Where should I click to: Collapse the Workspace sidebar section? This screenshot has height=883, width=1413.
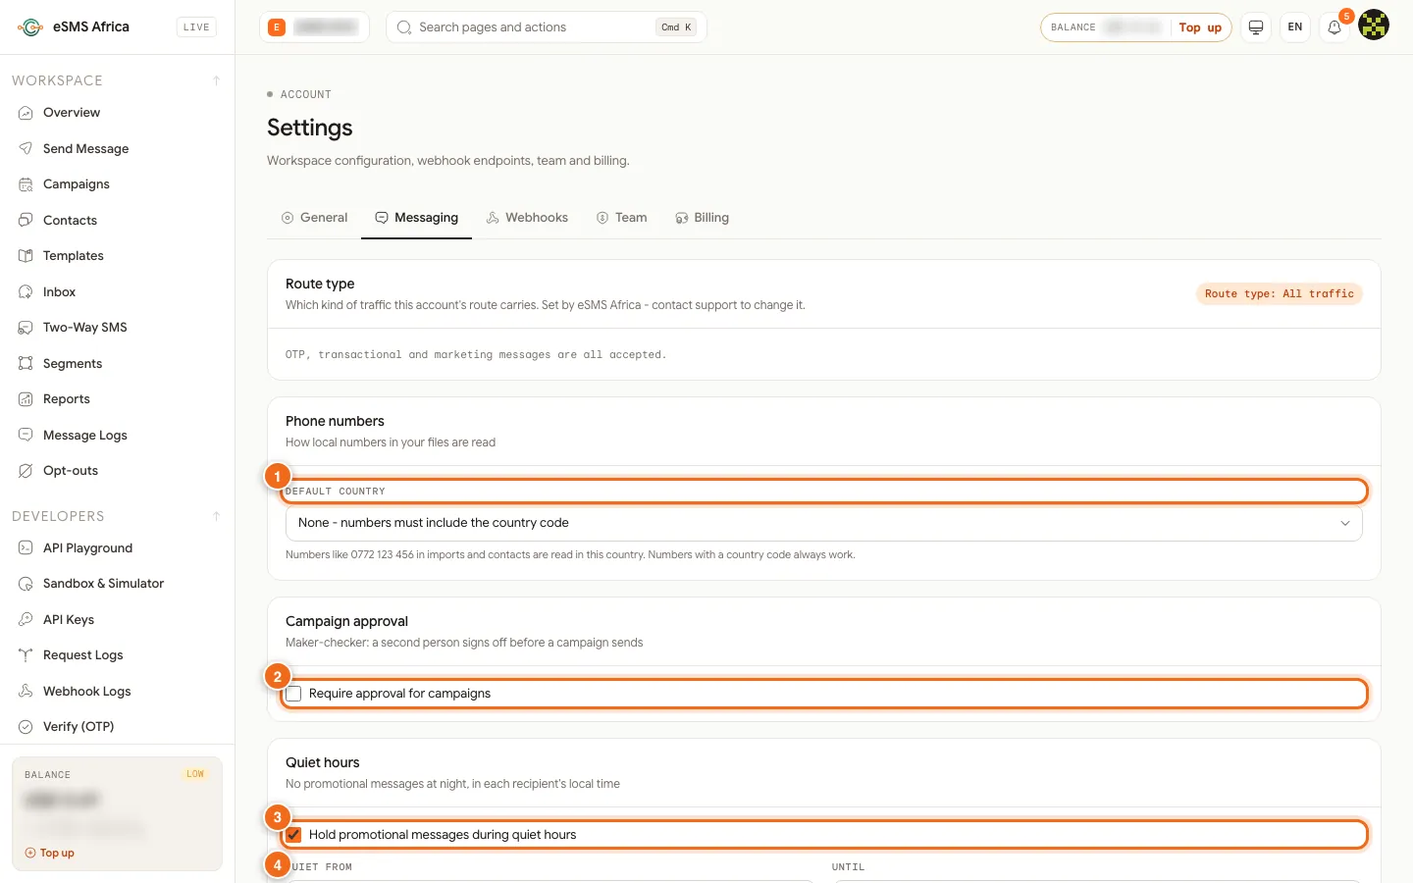coord(216,80)
